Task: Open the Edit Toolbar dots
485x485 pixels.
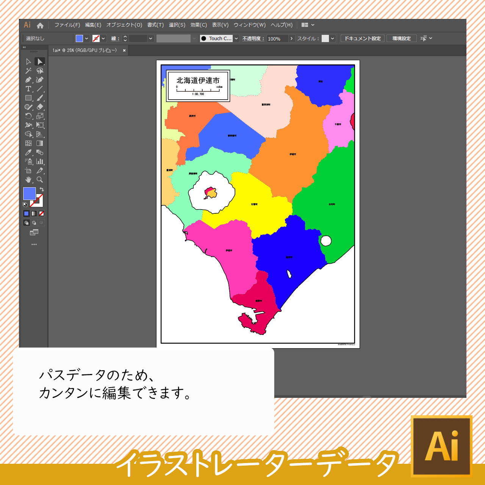Action: (x=34, y=244)
